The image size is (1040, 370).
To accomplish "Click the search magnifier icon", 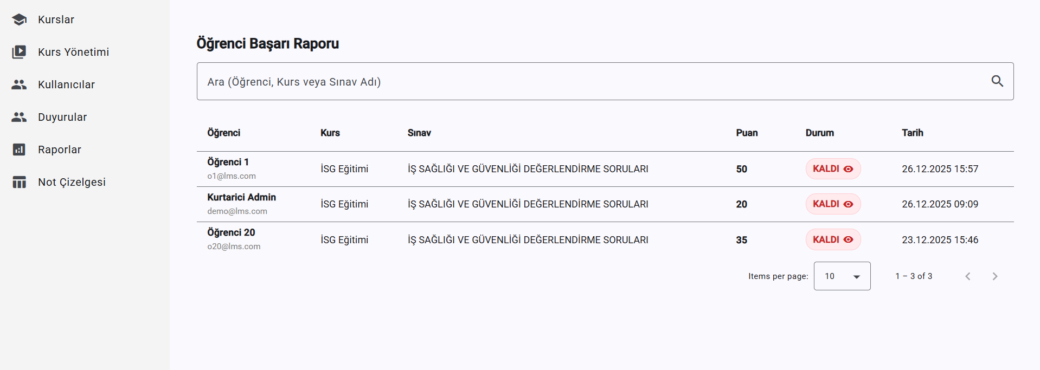I will pyautogui.click(x=997, y=81).
